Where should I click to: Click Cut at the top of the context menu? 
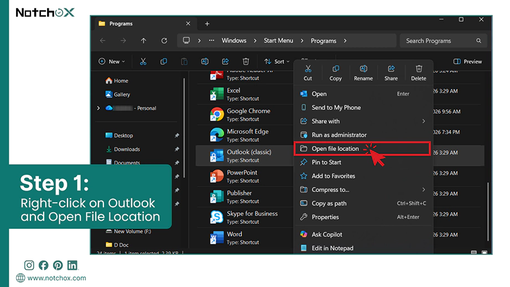point(308,73)
